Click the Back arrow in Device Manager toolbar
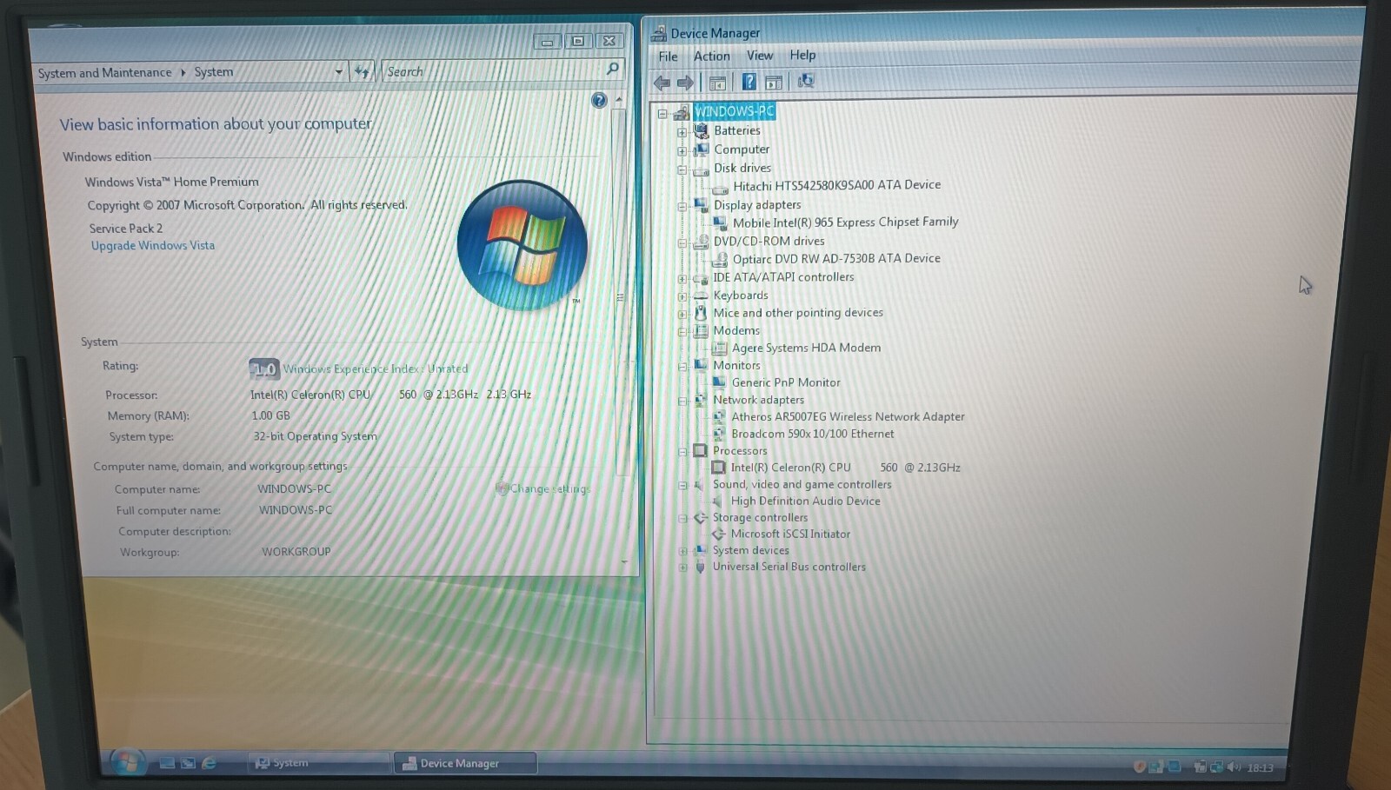Screen dimensions: 1391x790 pos(662,83)
